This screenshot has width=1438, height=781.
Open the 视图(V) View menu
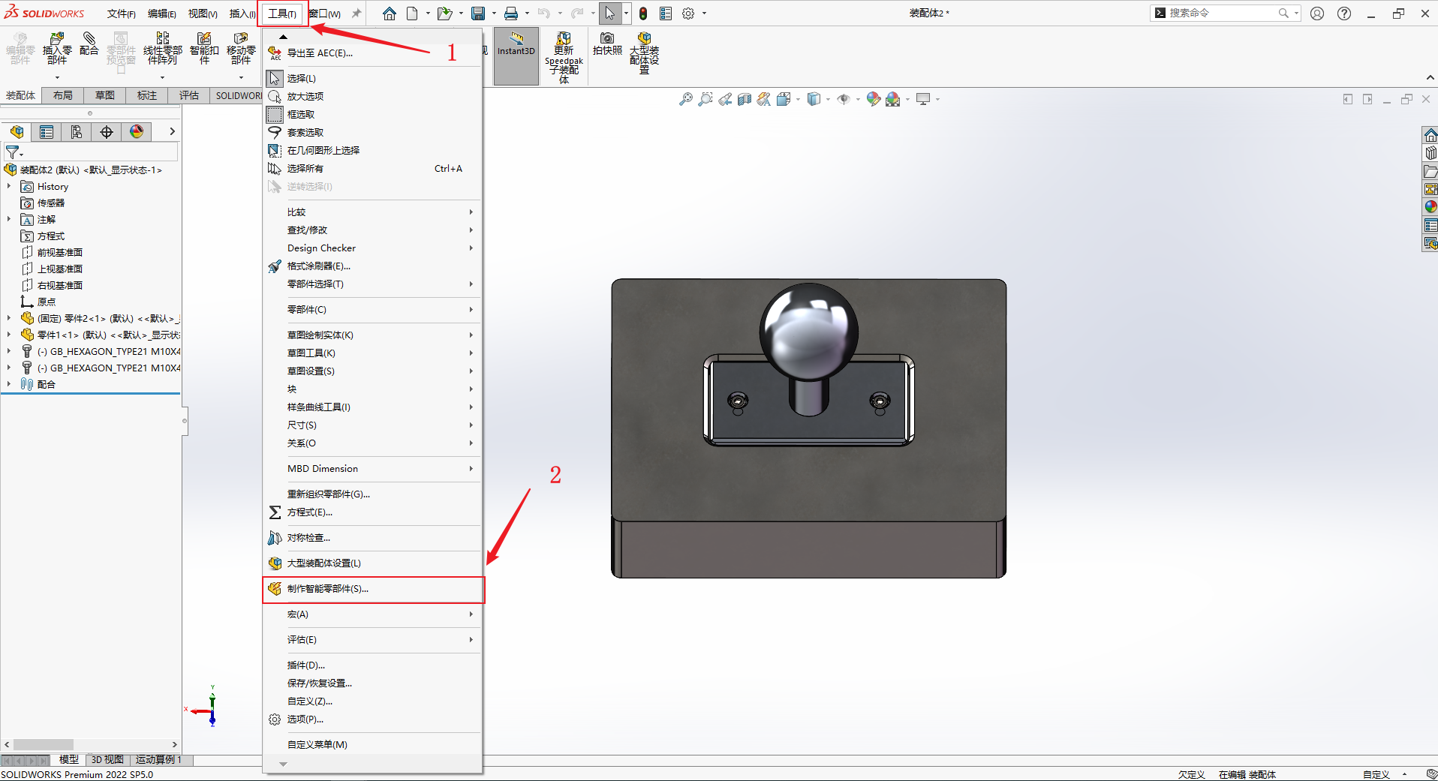pyautogui.click(x=203, y=14)
